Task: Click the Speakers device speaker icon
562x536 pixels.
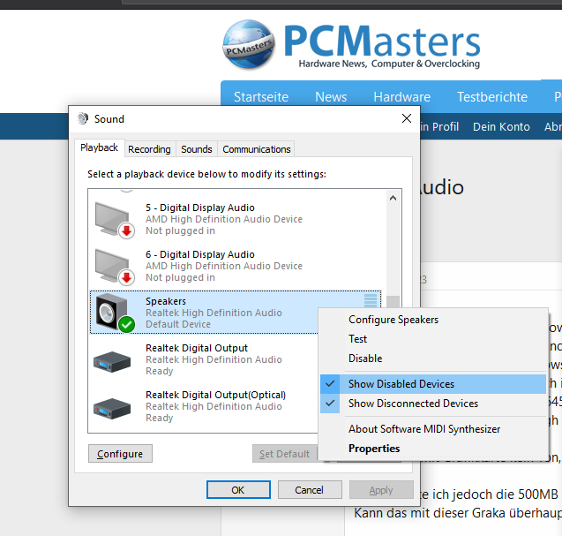Action: (x=115, y=313)
